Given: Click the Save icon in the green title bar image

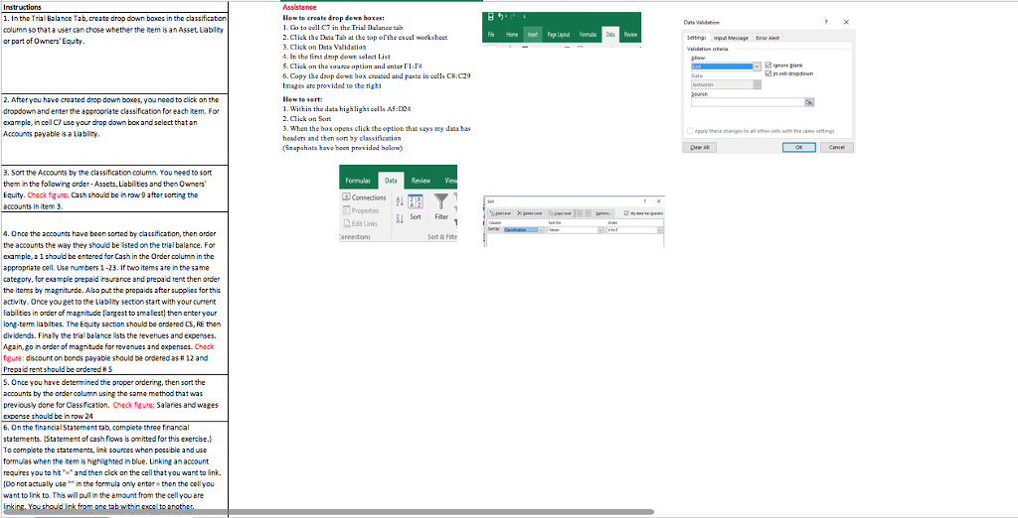Looking at the screenshot, I should tap(491, 16).
